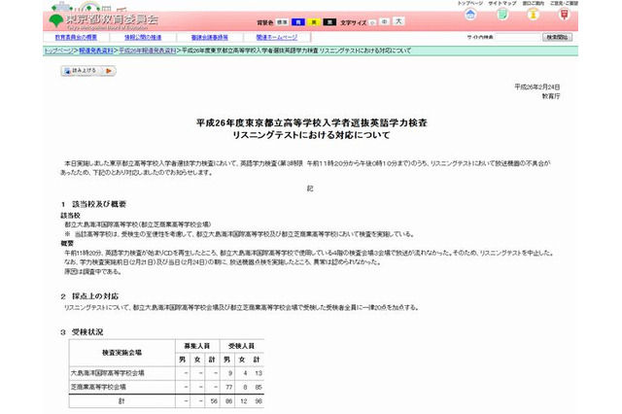Click the 大島海洋国際高等学校会場 table row label

click(108, 373)
